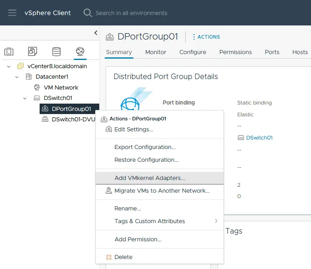311x269 pixels.
Task: Click the Actions - DPortGroup01 menu header
Action: 138,119
